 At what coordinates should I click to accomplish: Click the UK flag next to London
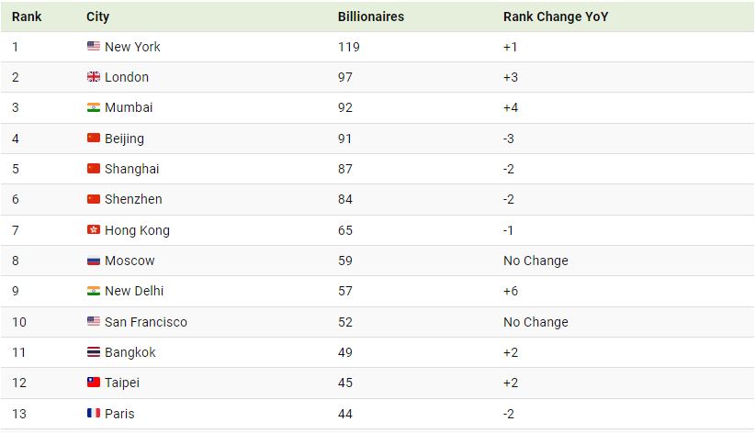pos(93,77)
